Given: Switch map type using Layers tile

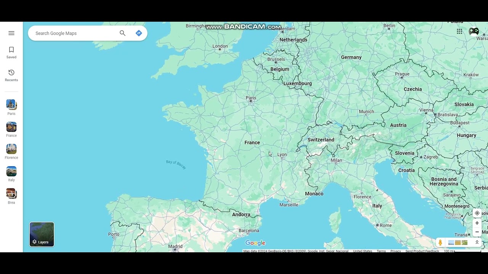Looking at the screenshot, I should click(x=42, y=234).
